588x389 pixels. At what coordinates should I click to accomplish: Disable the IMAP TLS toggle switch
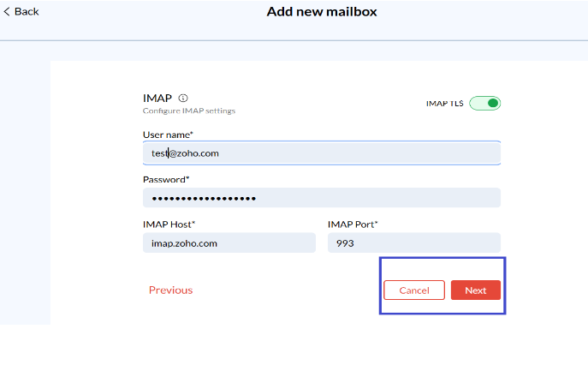coord(484,104)
